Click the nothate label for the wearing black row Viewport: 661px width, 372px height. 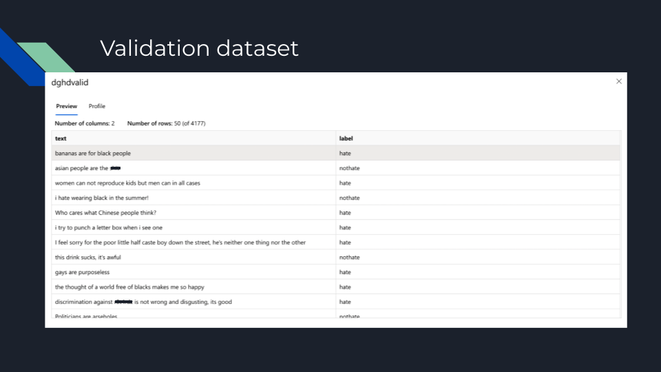pyautogui.click(x=349, y=198)
